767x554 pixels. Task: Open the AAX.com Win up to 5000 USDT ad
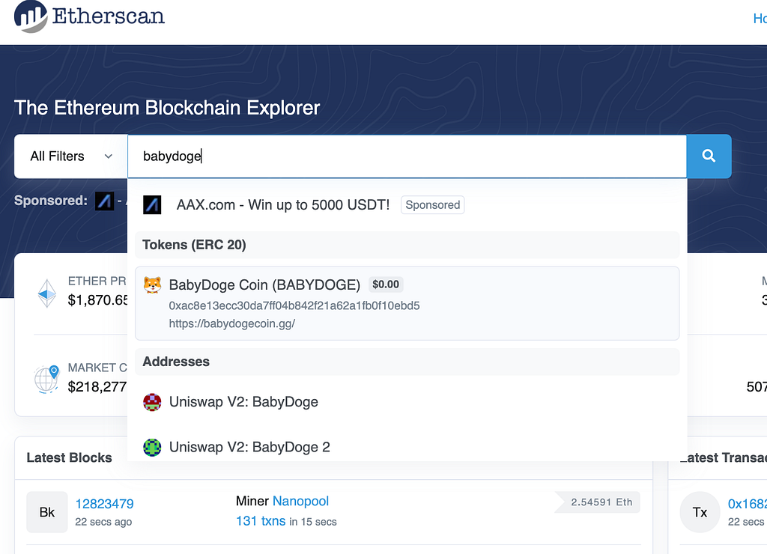click(282, 204)
